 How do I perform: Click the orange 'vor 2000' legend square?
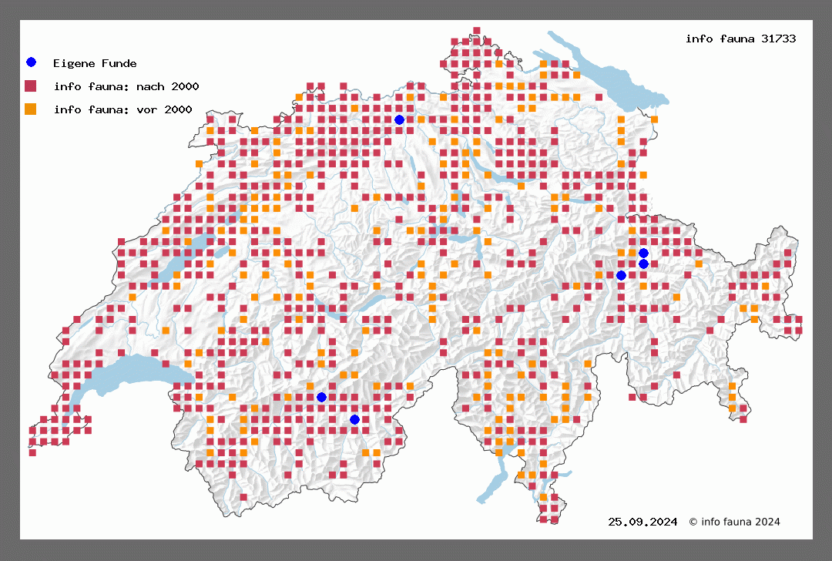click(31, 109)
